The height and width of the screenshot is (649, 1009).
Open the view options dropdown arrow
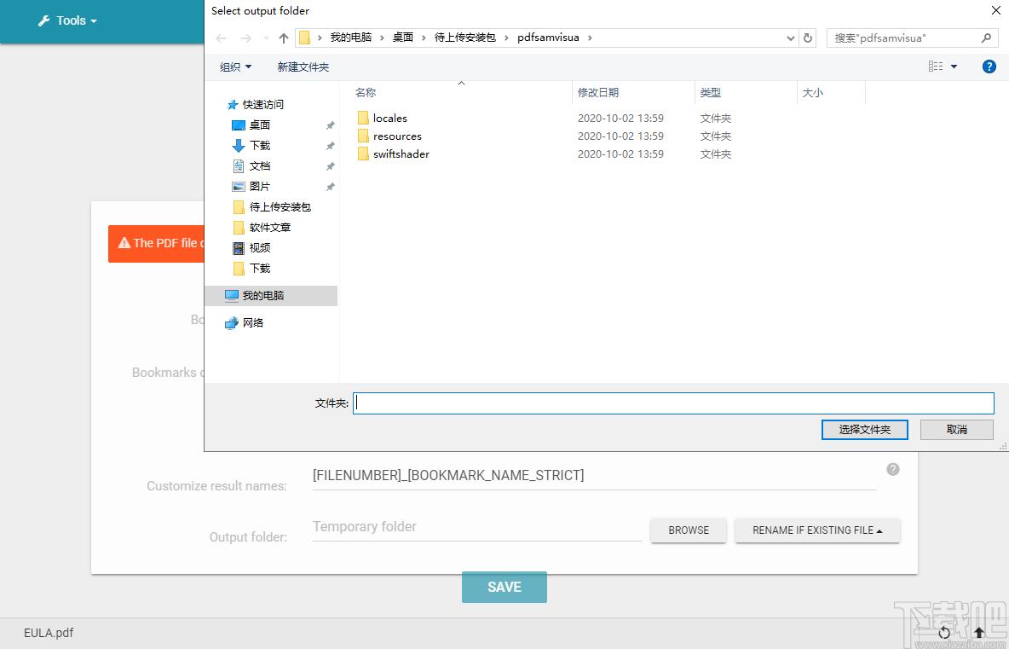[x=954, y=67]
